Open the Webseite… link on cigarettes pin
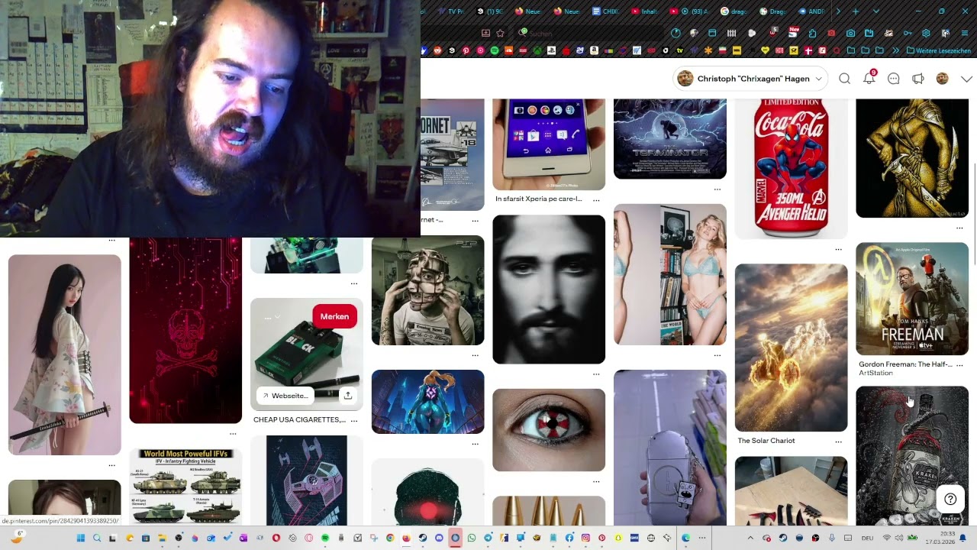 285,396
